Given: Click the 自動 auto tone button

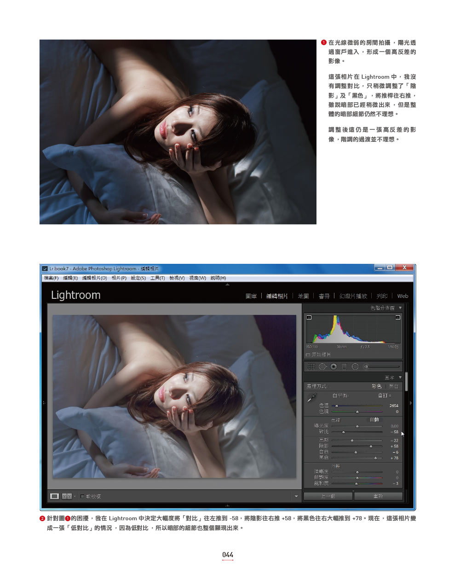Looking at the screenshot, I should coord(374,419).
